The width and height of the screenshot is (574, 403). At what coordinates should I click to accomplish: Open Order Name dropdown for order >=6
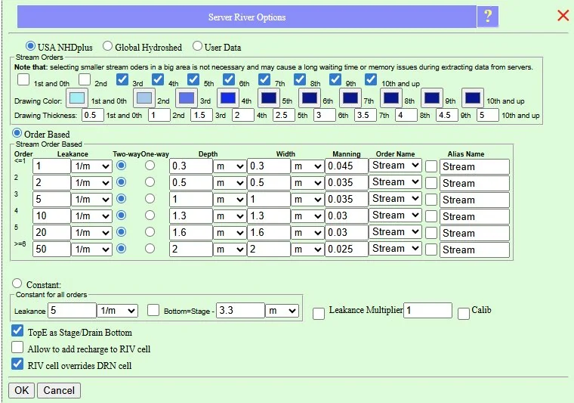395,249
